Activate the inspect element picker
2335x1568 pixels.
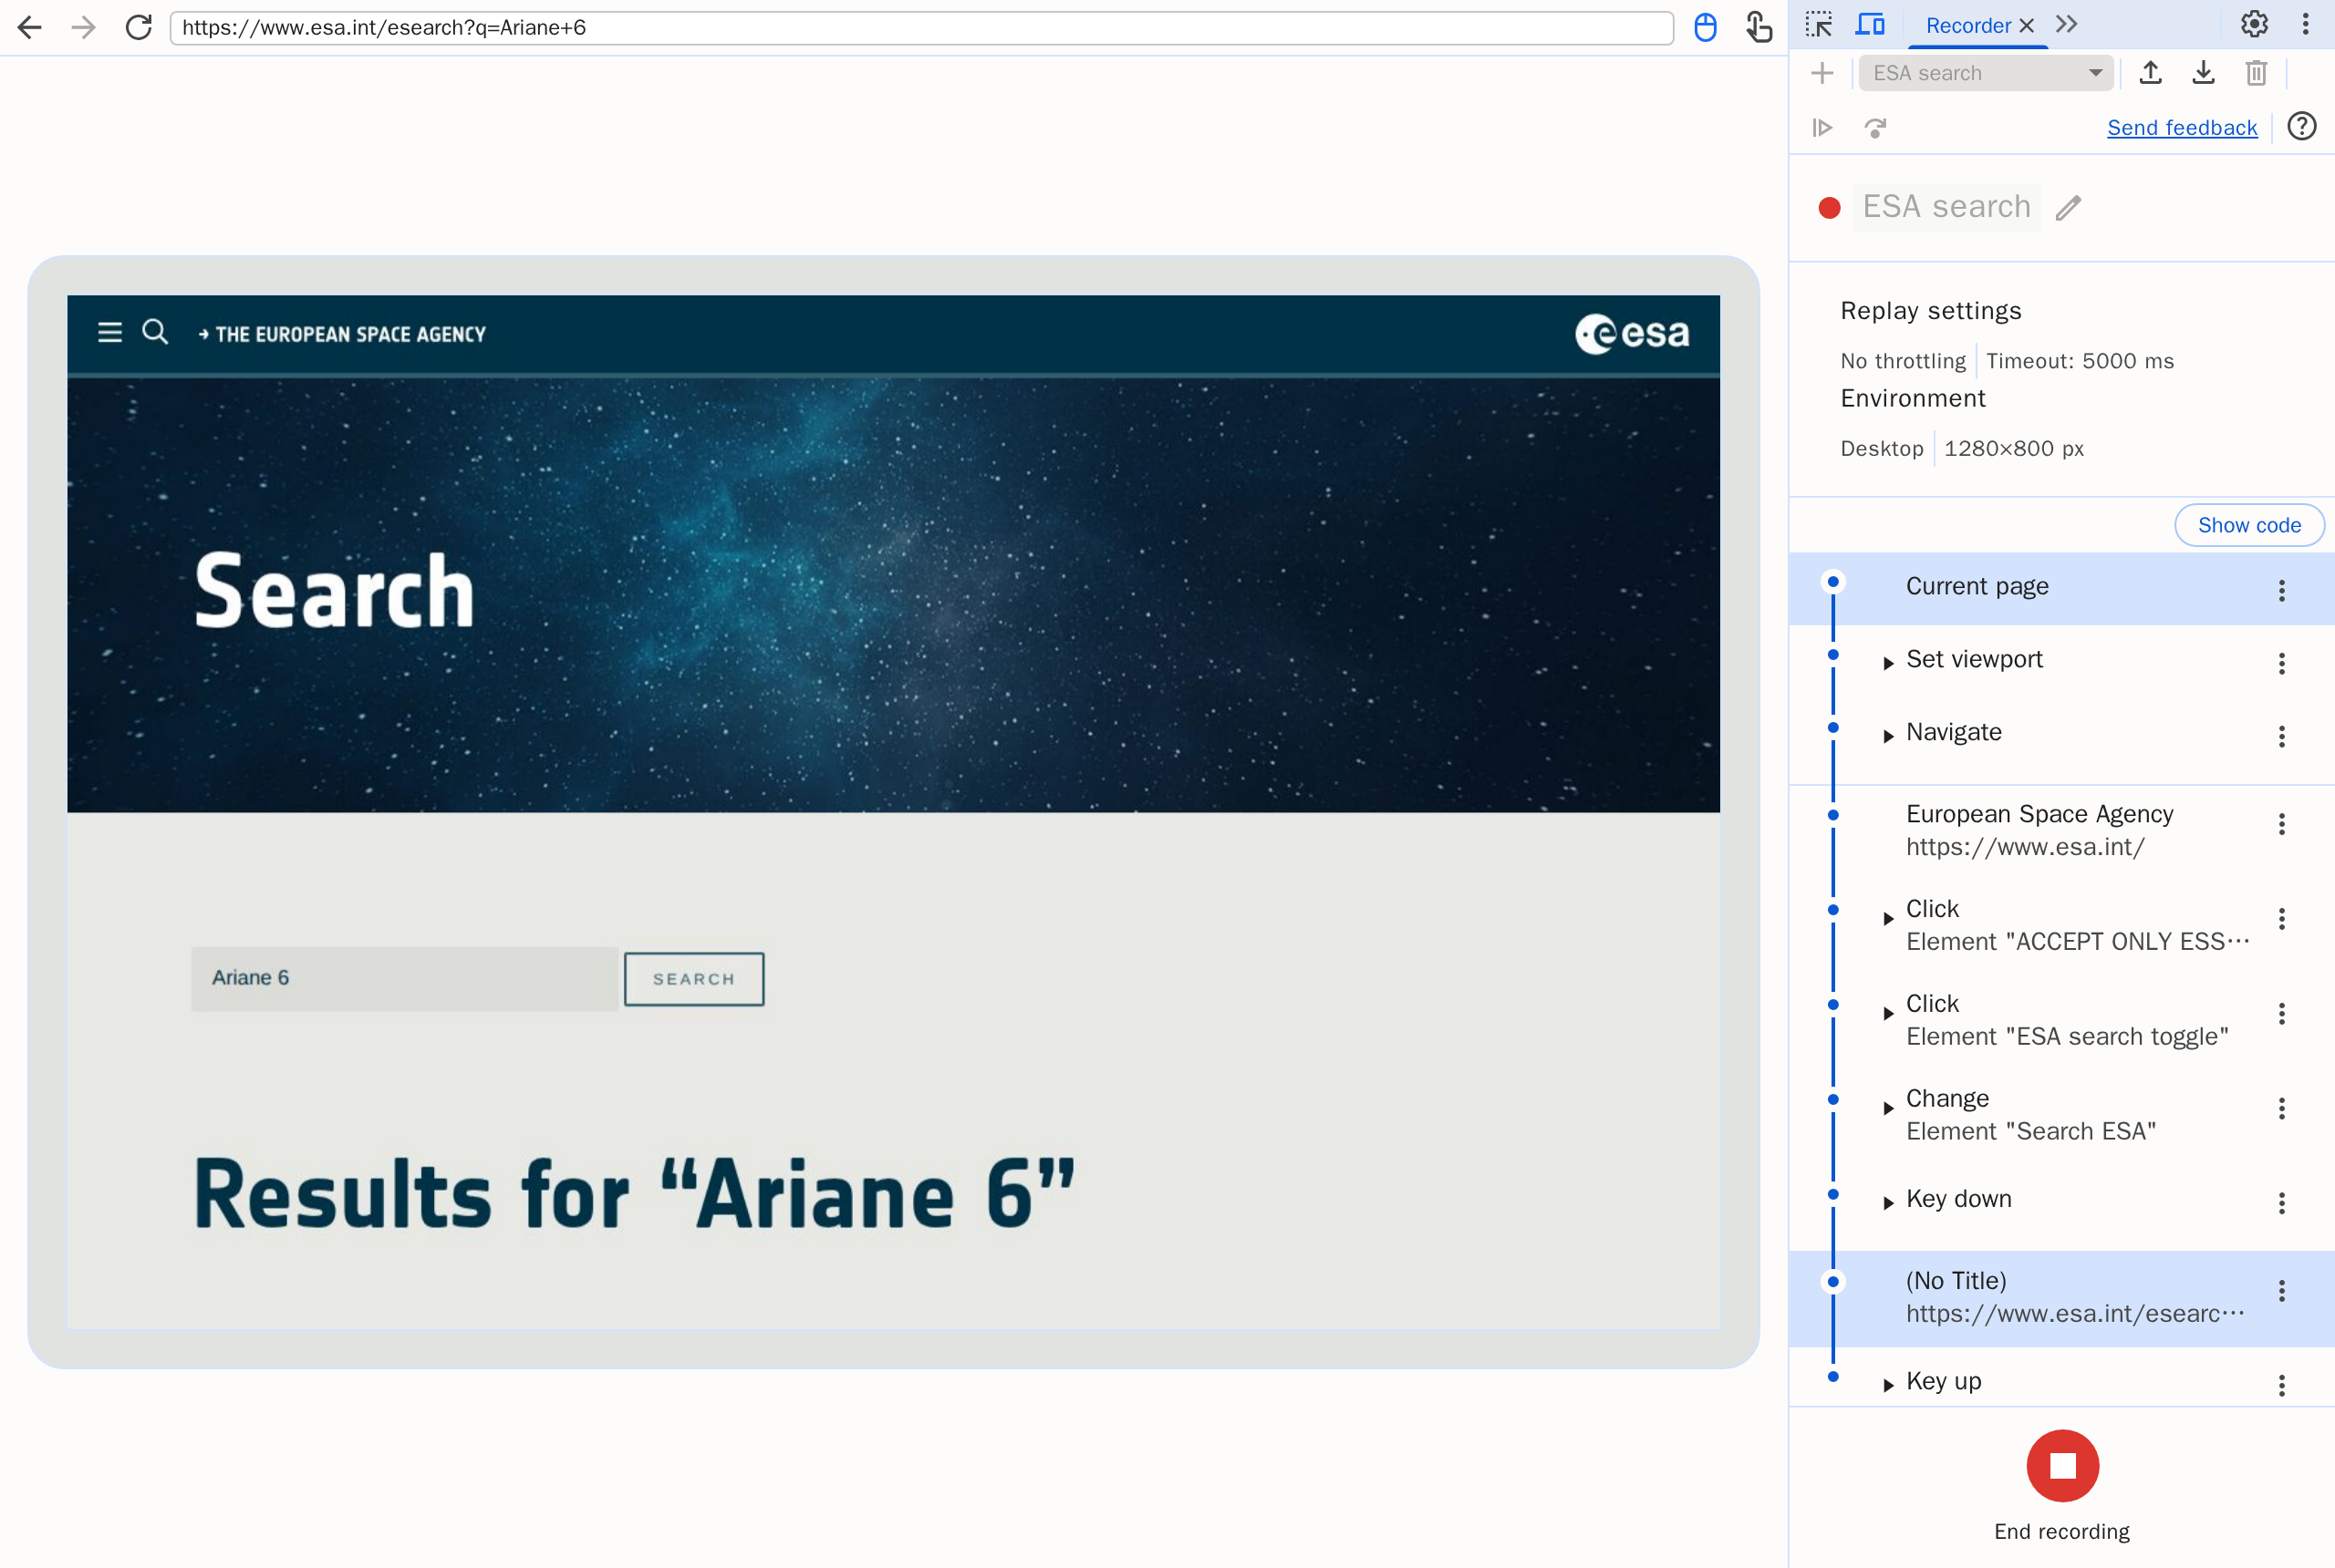(1819, 24)
